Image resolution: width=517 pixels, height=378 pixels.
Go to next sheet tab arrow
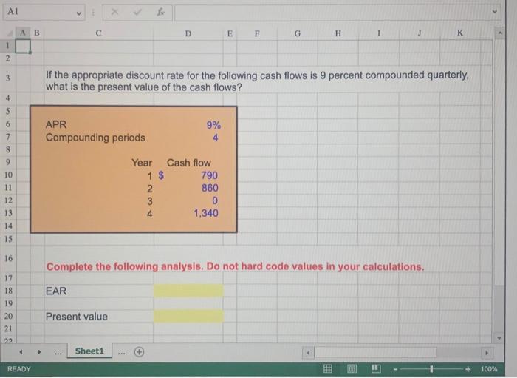[x=39, y=352]
